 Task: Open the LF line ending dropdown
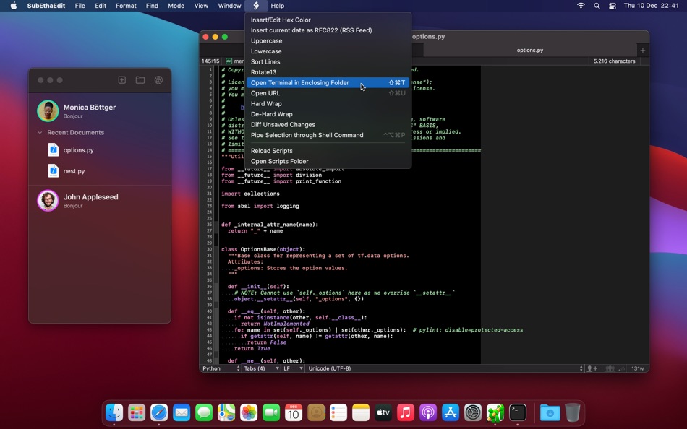[292, 368]
